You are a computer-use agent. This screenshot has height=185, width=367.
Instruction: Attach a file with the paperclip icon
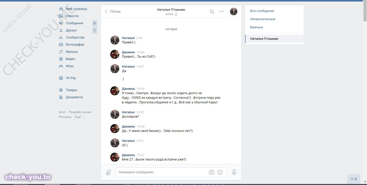[x=108, y=172]
